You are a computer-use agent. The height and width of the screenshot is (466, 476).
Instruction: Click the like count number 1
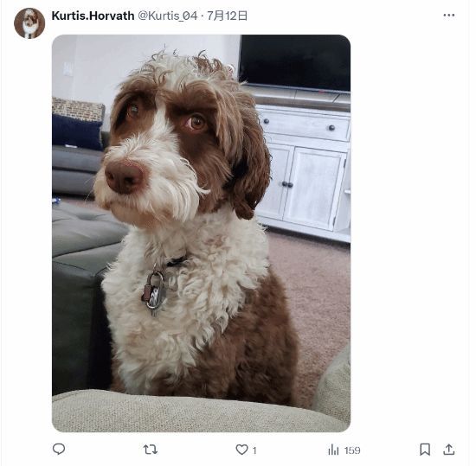[x=254, y=450]
